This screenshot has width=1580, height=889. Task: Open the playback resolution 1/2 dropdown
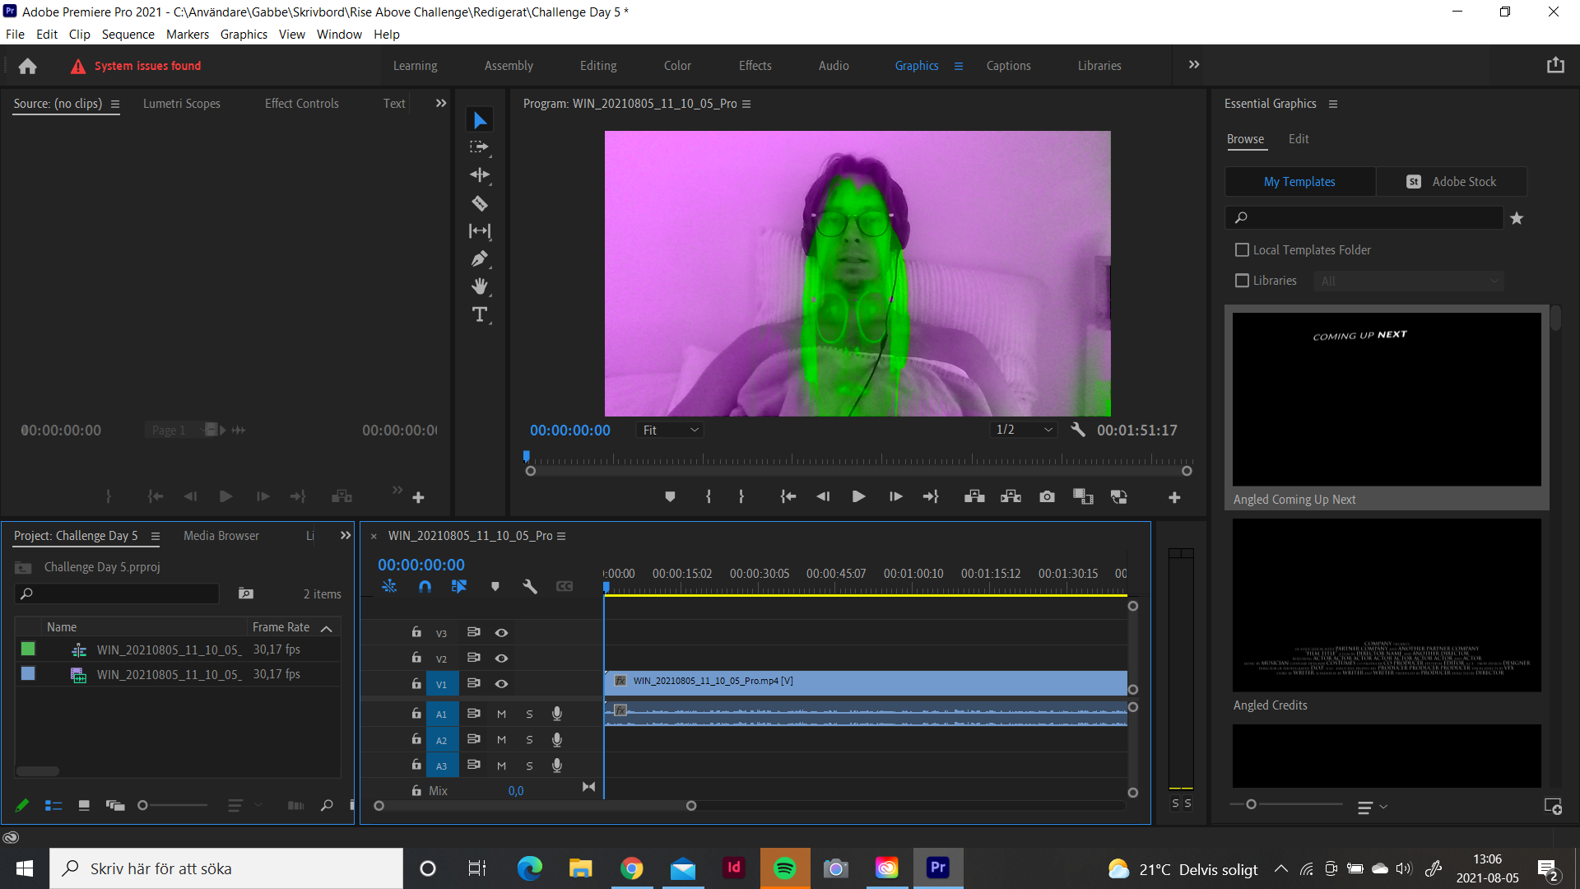(x=1023, y=429)
